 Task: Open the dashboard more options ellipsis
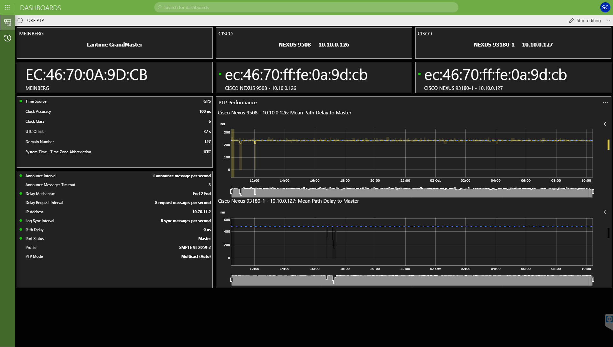(x=608, y=20)
